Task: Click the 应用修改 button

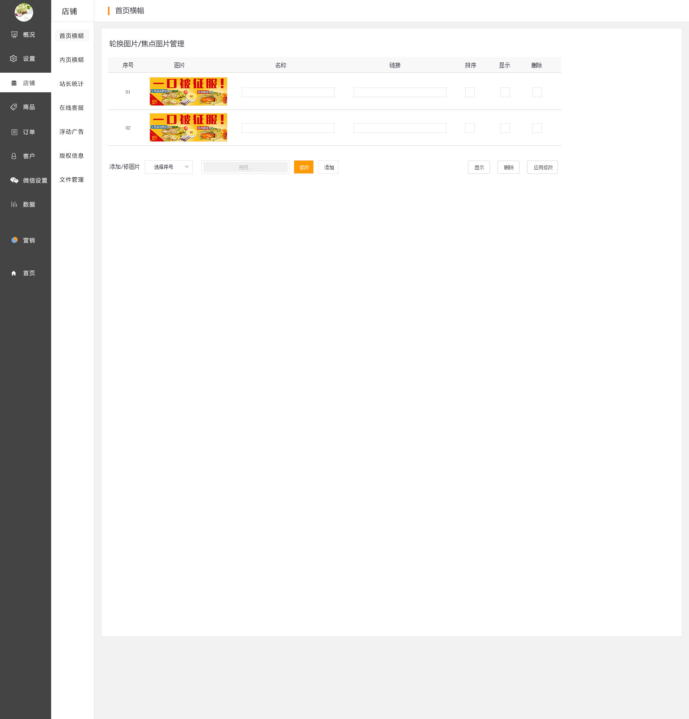Action: click(x=542, y=167)
